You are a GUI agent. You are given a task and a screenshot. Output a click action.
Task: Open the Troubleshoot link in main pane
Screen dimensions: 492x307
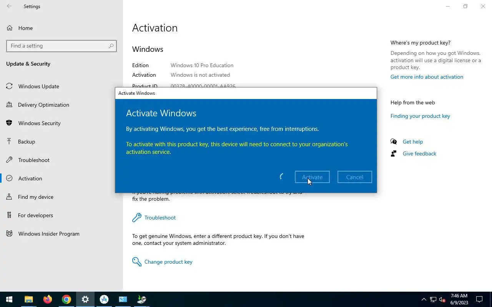coord(160,218)
